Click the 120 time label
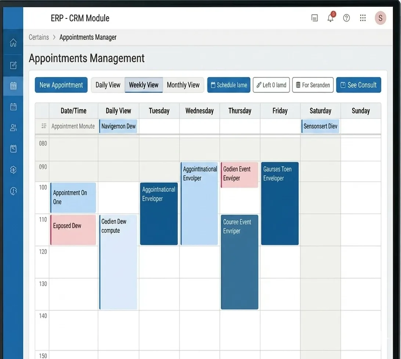 [43, 252]
